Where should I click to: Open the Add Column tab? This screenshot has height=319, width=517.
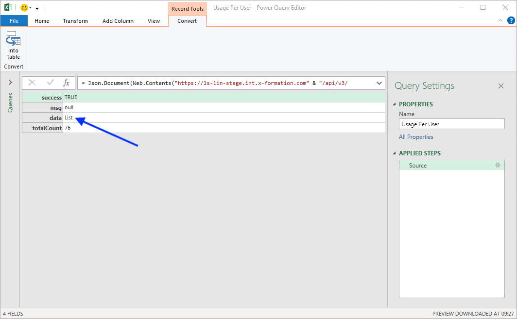click(118, 21)
